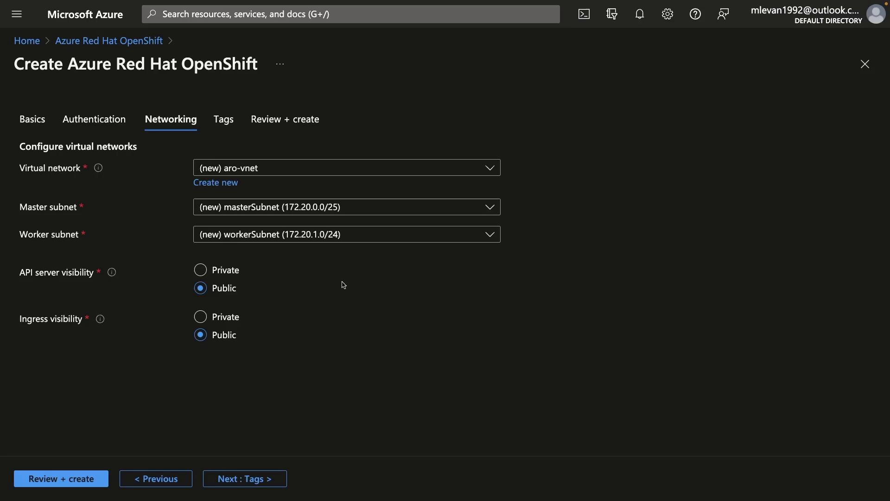This screenshot has width=890, height=501.
Task: Open the Review + create tab
Action: coord(285,119)
